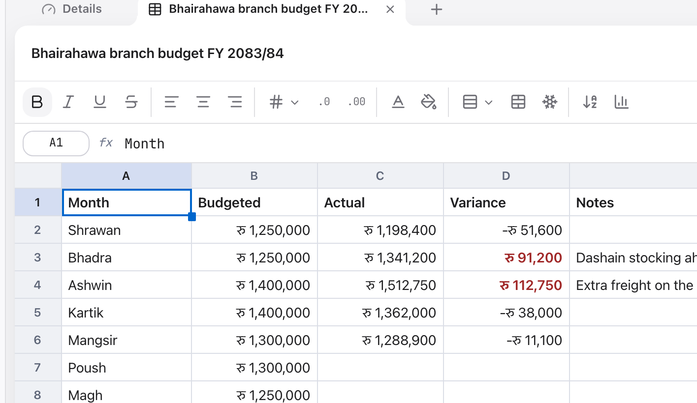Viewport: 697px width, 403px height.
Task: Decrease decimal places (.0)
Action: 324,102
